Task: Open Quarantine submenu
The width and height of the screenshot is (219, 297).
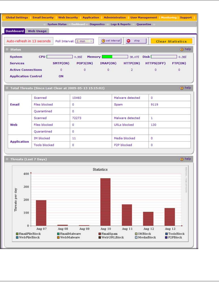Action: [144, 24]
